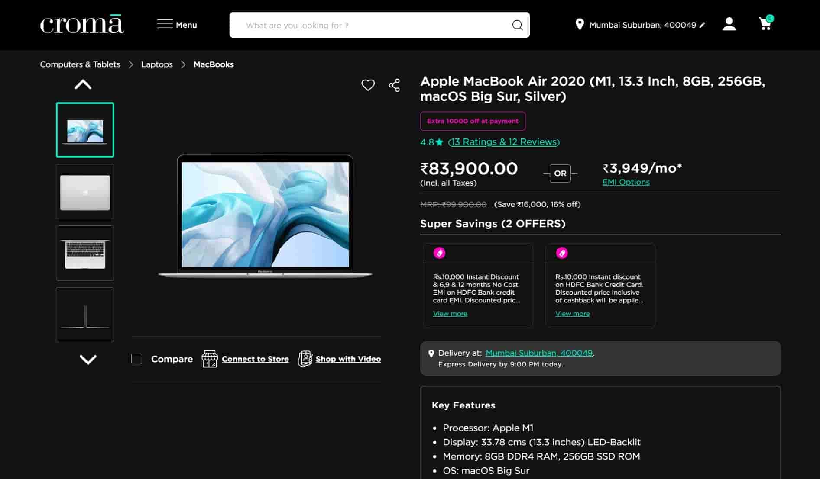Navigate to Computers & Tablets breadcrumb
The image size is (820, 479).
[x=80, y=64]
